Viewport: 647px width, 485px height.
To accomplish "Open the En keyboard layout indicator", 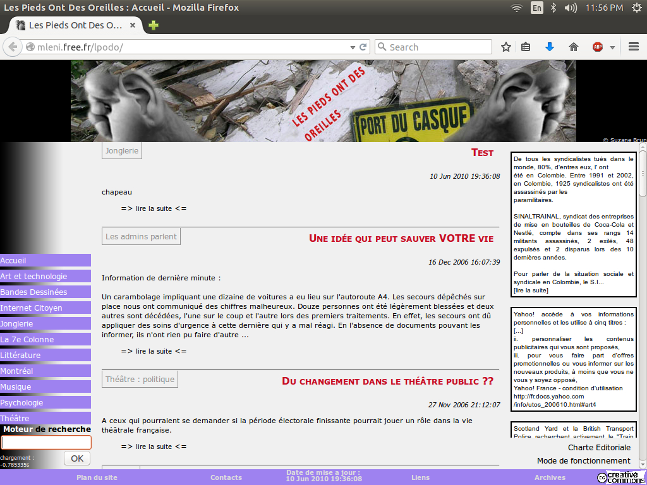I will [x=536, y=8].
